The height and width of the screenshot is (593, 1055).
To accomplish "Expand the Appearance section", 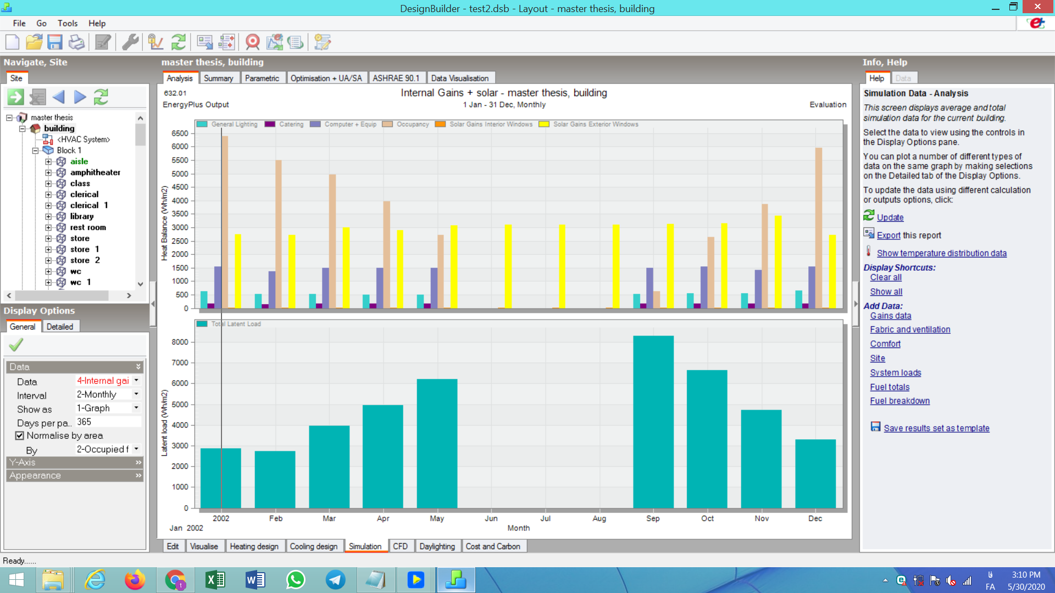I will pyautogui.click(x=75, y=475).
